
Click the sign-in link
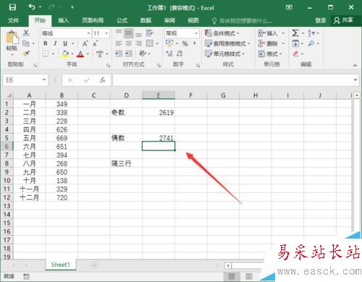(321, 20)
